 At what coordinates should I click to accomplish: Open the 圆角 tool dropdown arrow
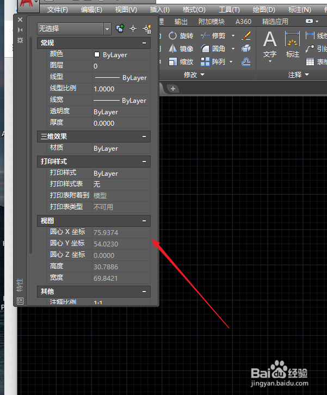coord(233,48)
